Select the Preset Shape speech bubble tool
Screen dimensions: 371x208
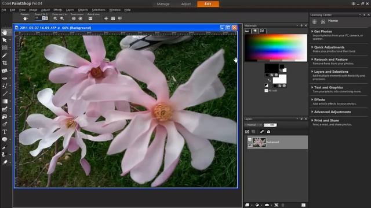pos(5,139)
